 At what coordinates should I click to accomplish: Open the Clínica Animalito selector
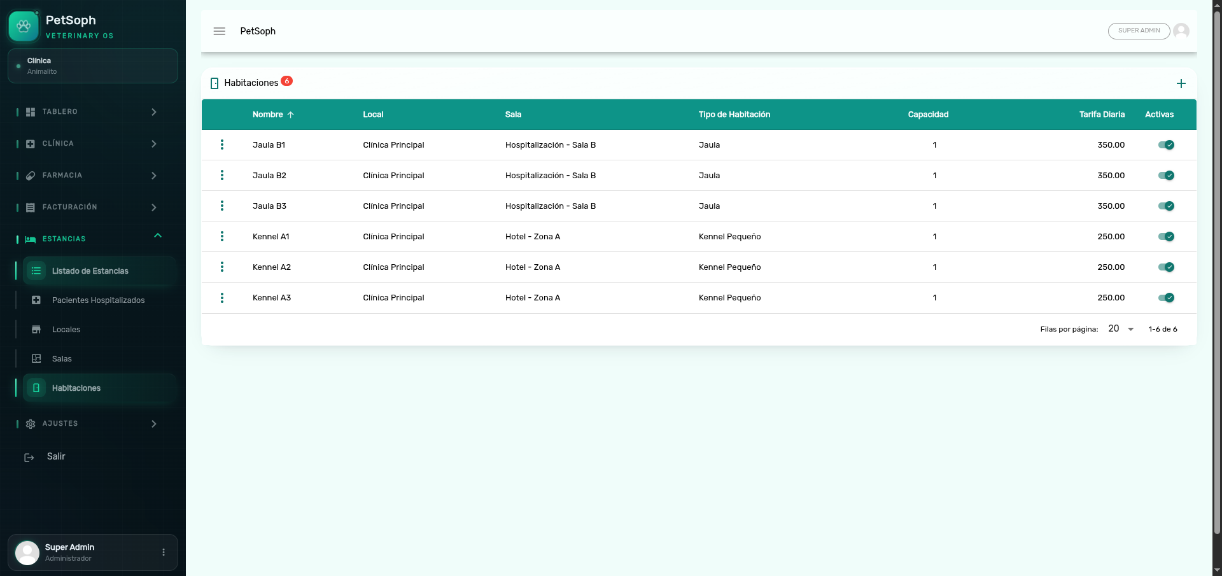coord(93,66)
